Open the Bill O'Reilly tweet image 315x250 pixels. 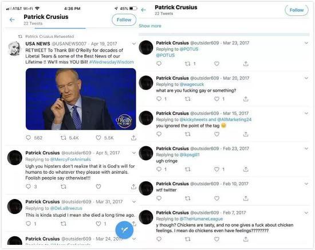[x=81, y=99]
